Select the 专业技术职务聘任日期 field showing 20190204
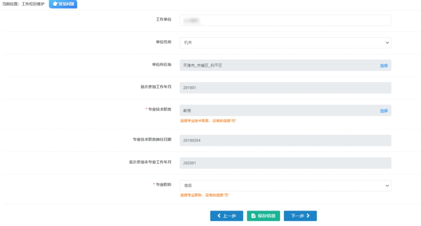 click(285, 141)
